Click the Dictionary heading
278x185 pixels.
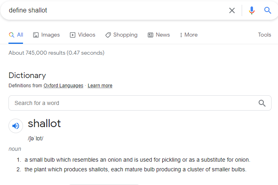pyautogui.click(x=27, y=75)
